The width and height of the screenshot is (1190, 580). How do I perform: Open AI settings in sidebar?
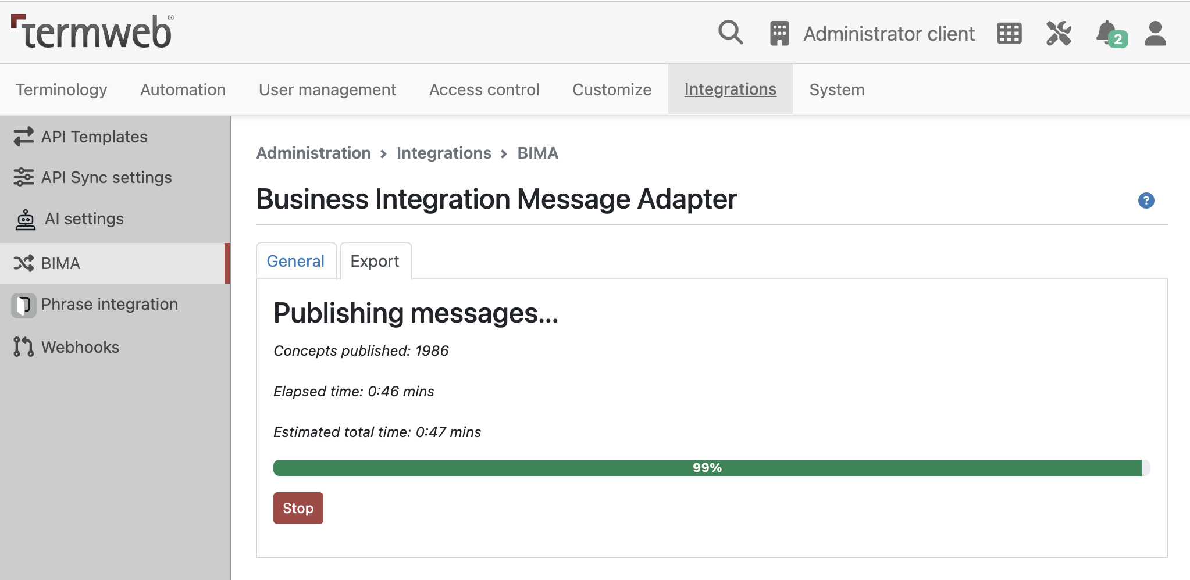click(x=84, y=219)
